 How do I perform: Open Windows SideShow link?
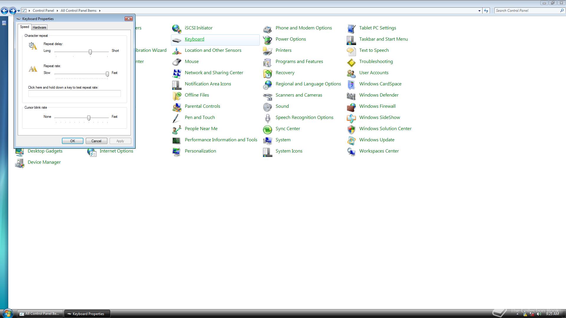coord(380,117)
